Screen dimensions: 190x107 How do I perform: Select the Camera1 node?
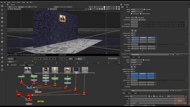point(19,95)
